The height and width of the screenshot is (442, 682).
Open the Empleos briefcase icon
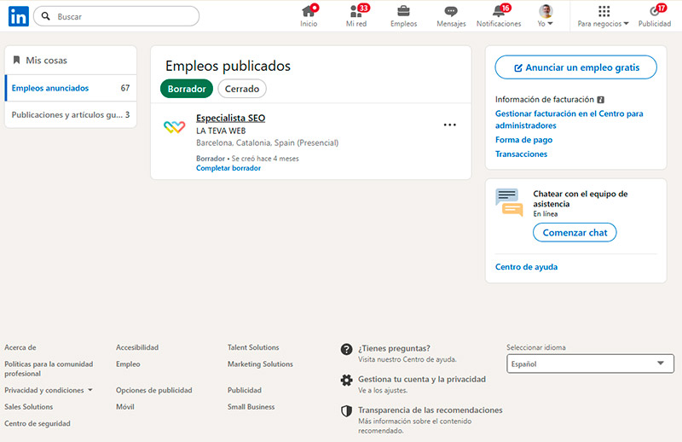click(403, 11)
